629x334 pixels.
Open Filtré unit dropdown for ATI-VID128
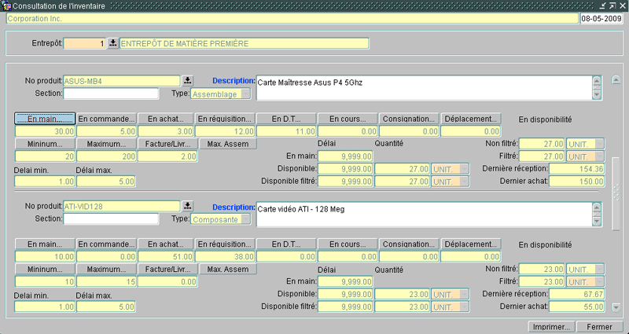point(599,281)
